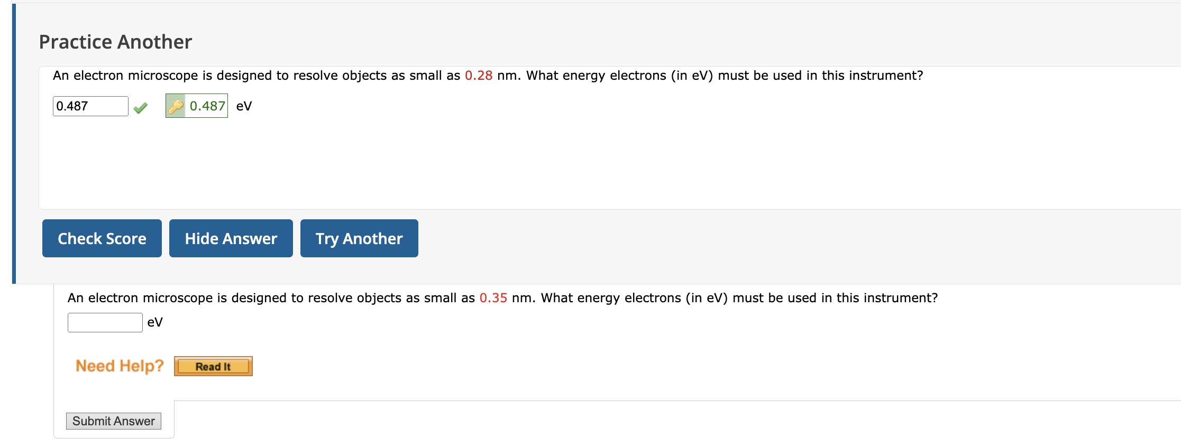
Task: Click the 0.35 nm value in the question
Action: (493, 297)
